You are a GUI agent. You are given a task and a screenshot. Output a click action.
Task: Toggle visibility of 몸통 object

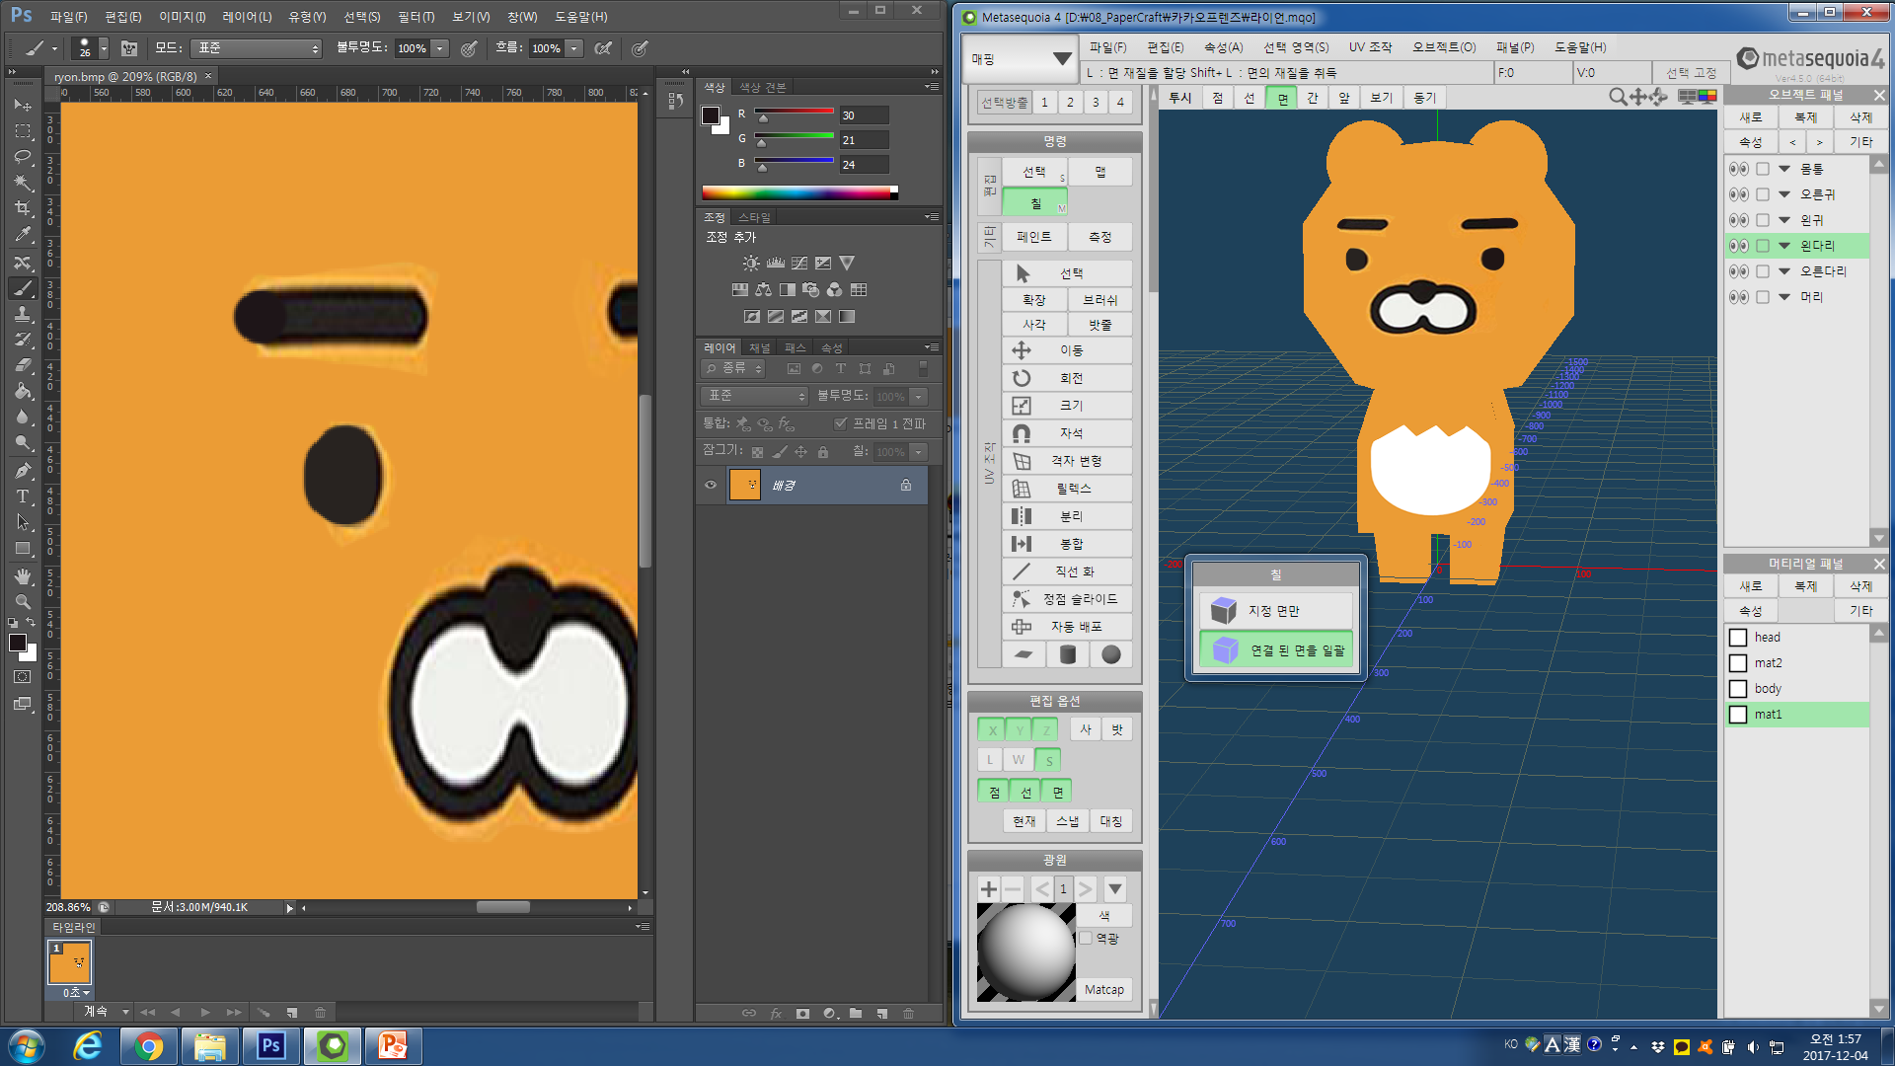[x=1739, y=169]
